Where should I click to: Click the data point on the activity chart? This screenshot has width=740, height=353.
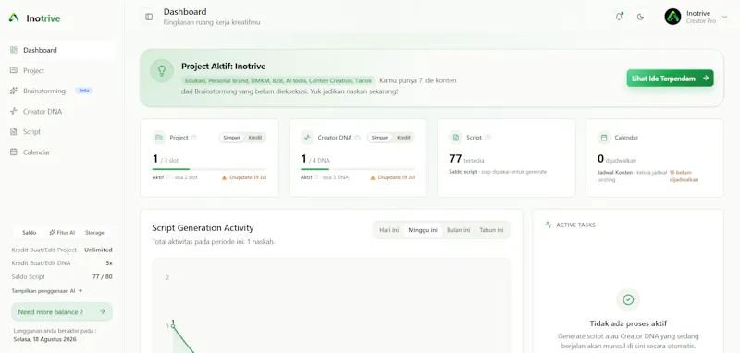coord(173,326)
